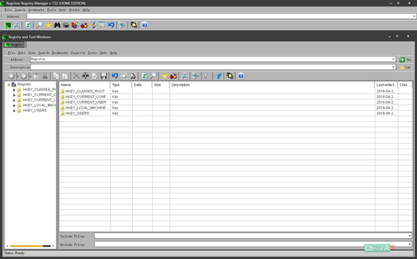This screenshot has width=417, height=259.
Task: Go forward with the right arrow button
Action: pyautogui.click(x=24, y=76)
